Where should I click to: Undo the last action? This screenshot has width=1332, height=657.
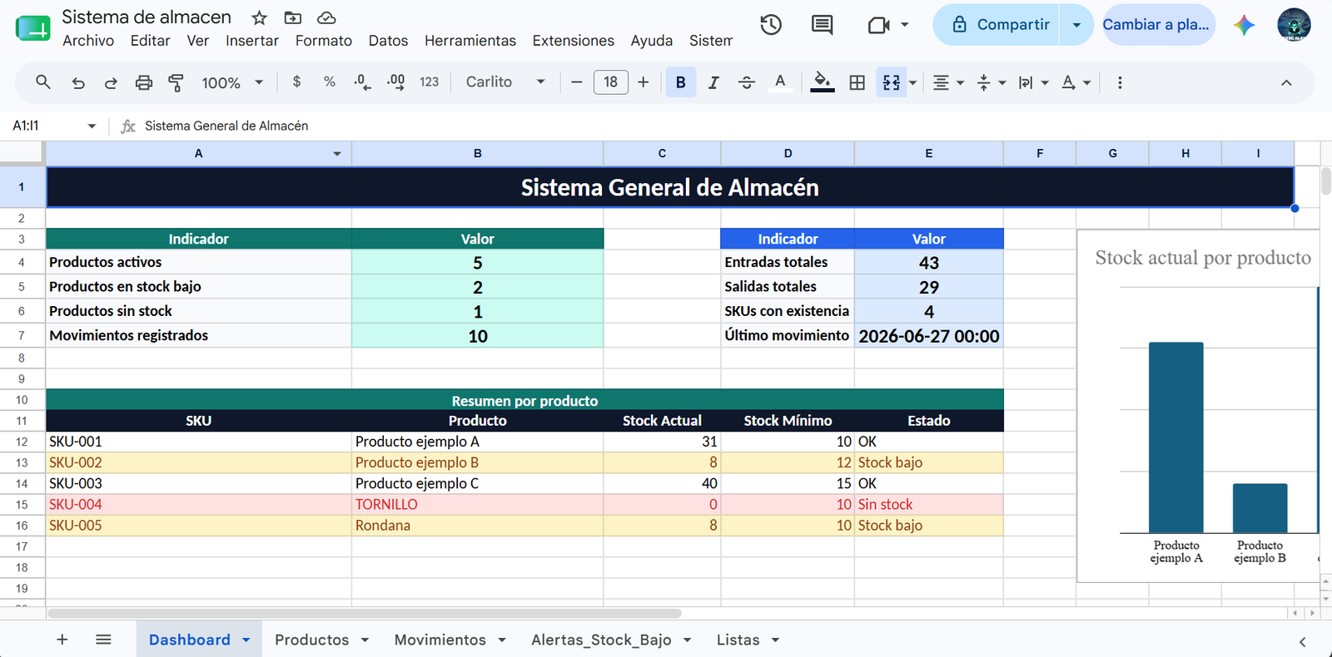(x=78, y=82)
